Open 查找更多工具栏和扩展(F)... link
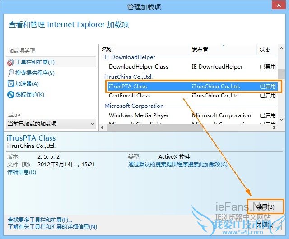The width and height of the screenshot is (289, 239). (x=40, y=220)
